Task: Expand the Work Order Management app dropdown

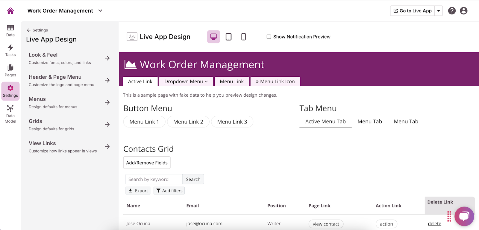Action: click(100, 11)
